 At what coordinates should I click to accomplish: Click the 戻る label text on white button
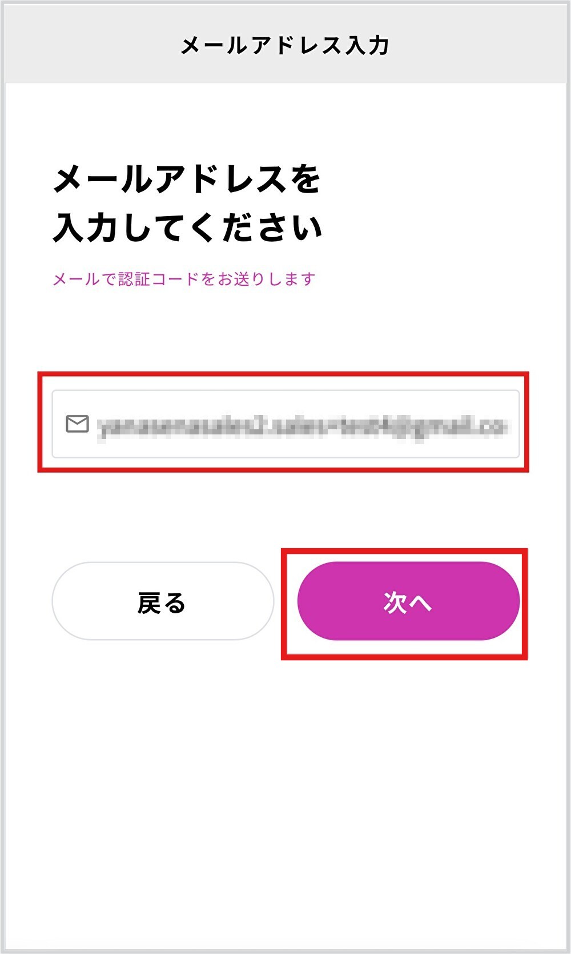pos(162,602)
